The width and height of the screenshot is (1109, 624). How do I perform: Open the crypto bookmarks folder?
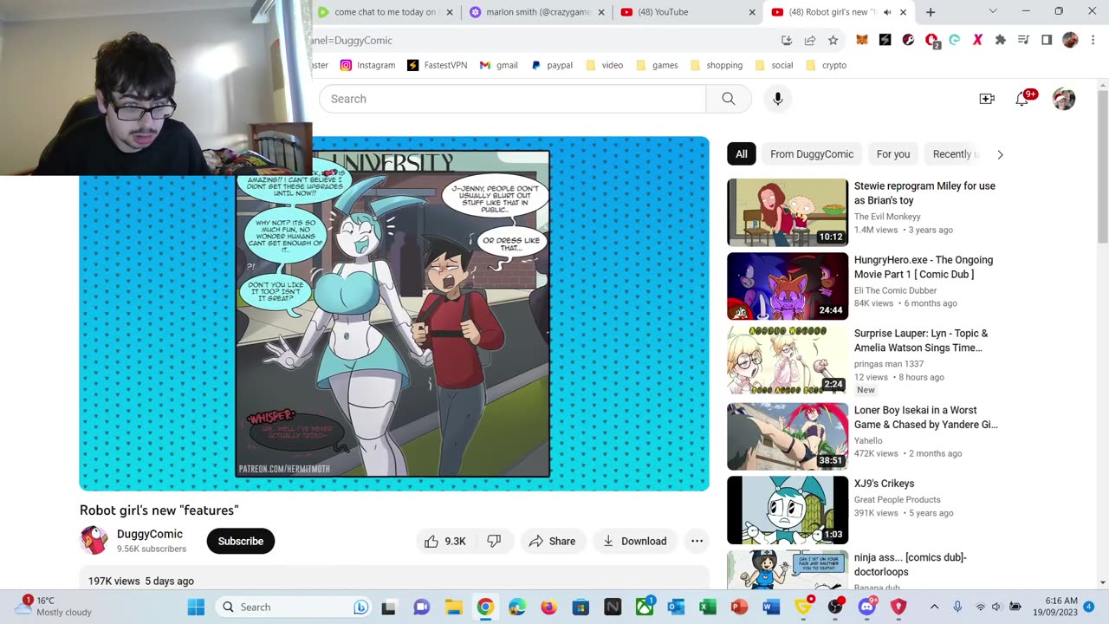click(x=826, y=65)
